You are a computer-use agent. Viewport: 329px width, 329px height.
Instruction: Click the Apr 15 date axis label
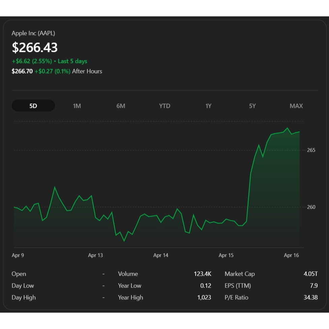(226, 255)
